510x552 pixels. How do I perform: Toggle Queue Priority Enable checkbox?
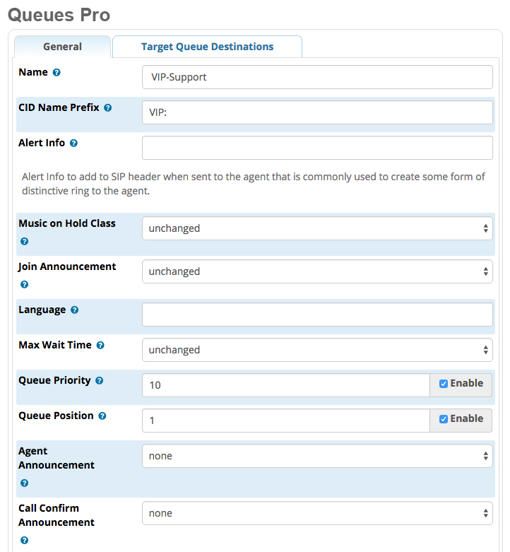coord(444,384)
